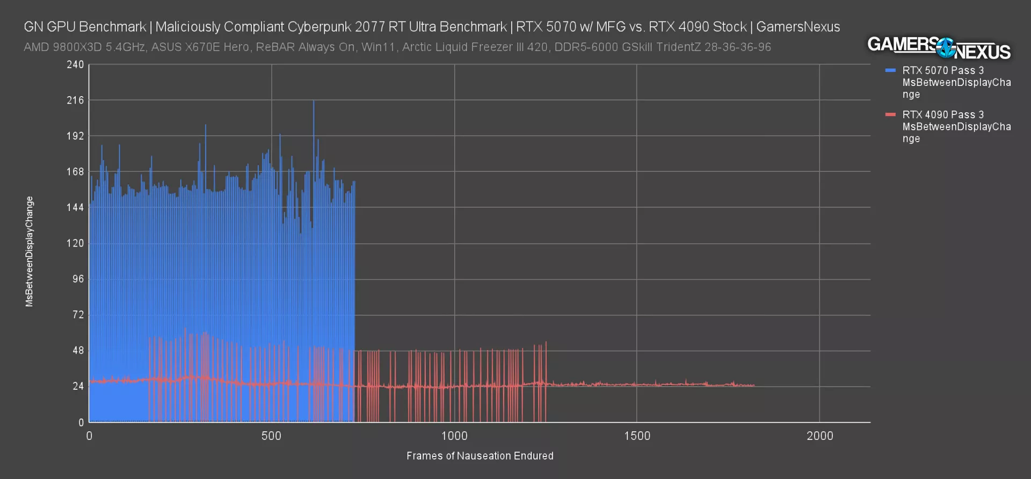
Task: Click the 500 x-axis tick label
Action: 271,436
